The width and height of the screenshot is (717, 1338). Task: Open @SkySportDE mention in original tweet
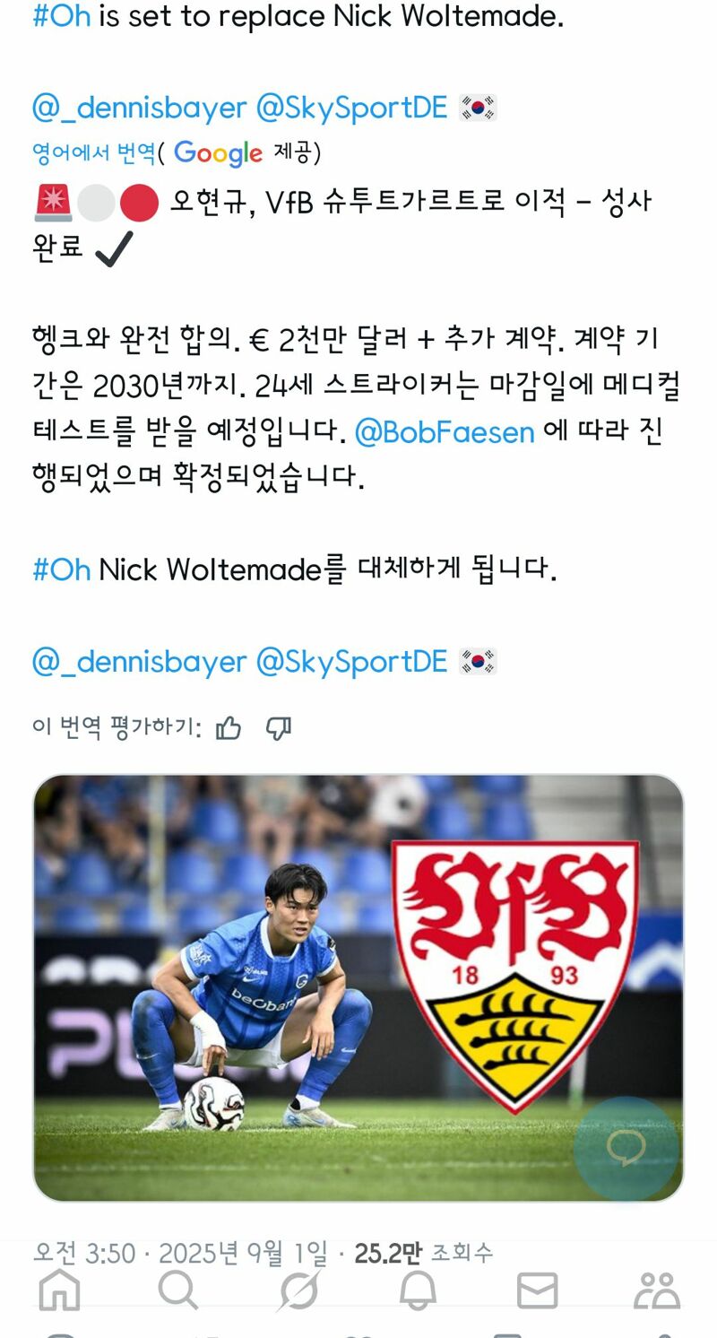pyautogui.click(x=351, y=108)
